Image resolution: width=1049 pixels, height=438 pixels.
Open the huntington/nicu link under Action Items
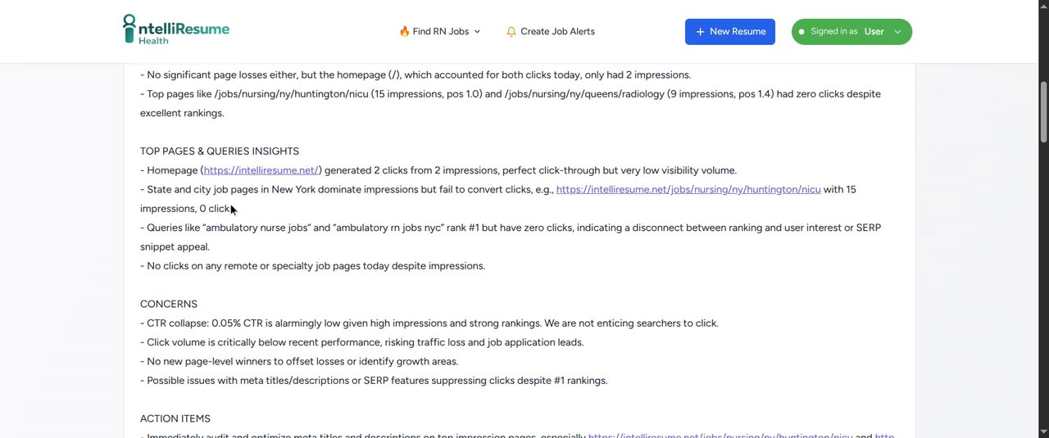click(x=720, y=436)
